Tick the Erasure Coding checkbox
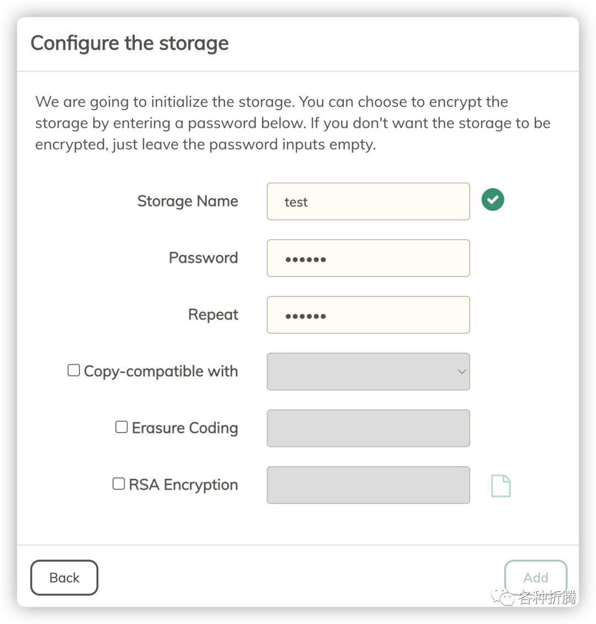 pos(121,427)
